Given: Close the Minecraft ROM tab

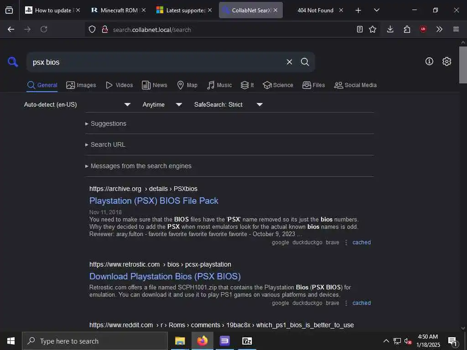Looking at the screenshot, I should [144, 10].
